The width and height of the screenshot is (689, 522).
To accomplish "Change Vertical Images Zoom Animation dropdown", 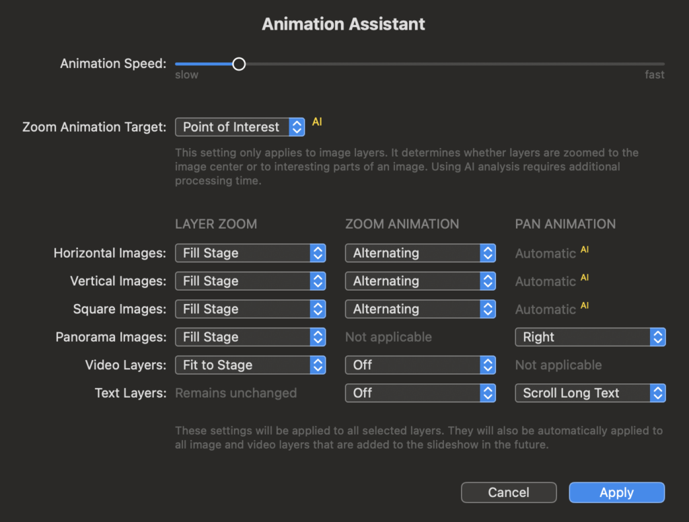I will click(x=421, y=281).
